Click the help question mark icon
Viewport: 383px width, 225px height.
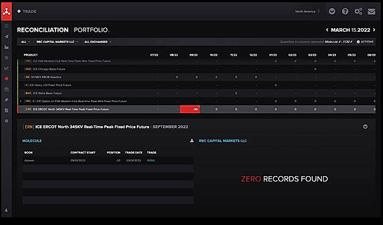(345, 11)
